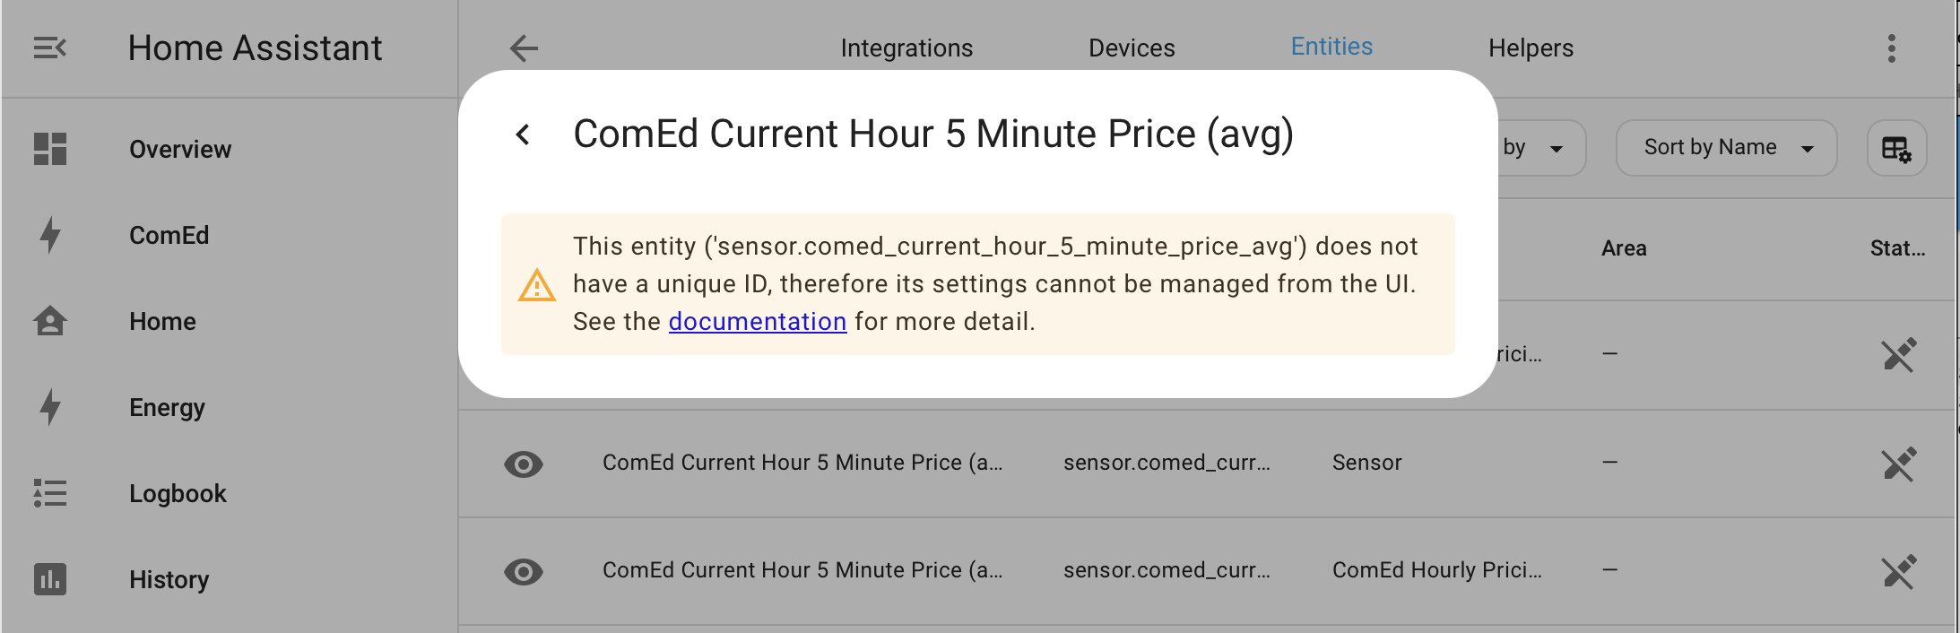The width and height of the screenshot is (1960, 633).
Task: Click the Home Assistant title text
Action: coord(255,47)
